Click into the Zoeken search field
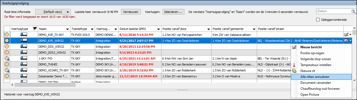 [x=334, y=11]
